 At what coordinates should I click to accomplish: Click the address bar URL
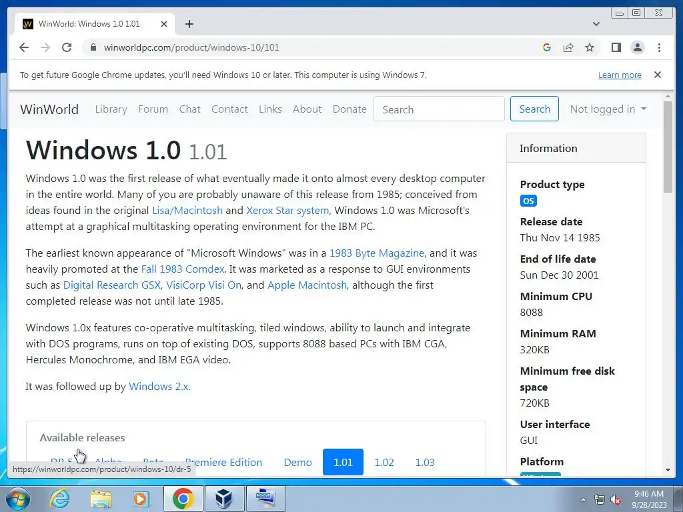(x=191, y=47)
